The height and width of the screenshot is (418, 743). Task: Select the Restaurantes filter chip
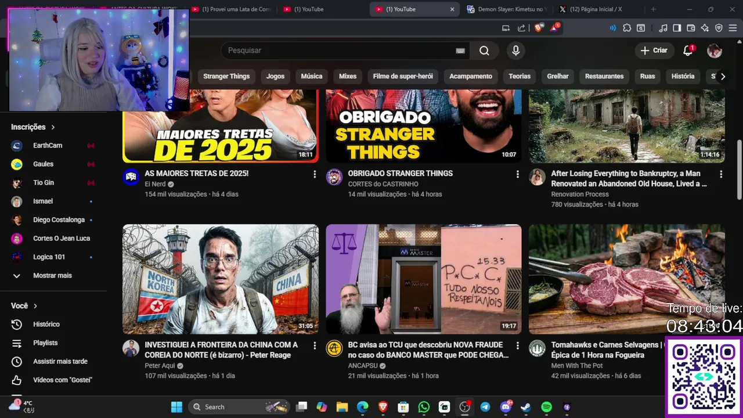604,76
